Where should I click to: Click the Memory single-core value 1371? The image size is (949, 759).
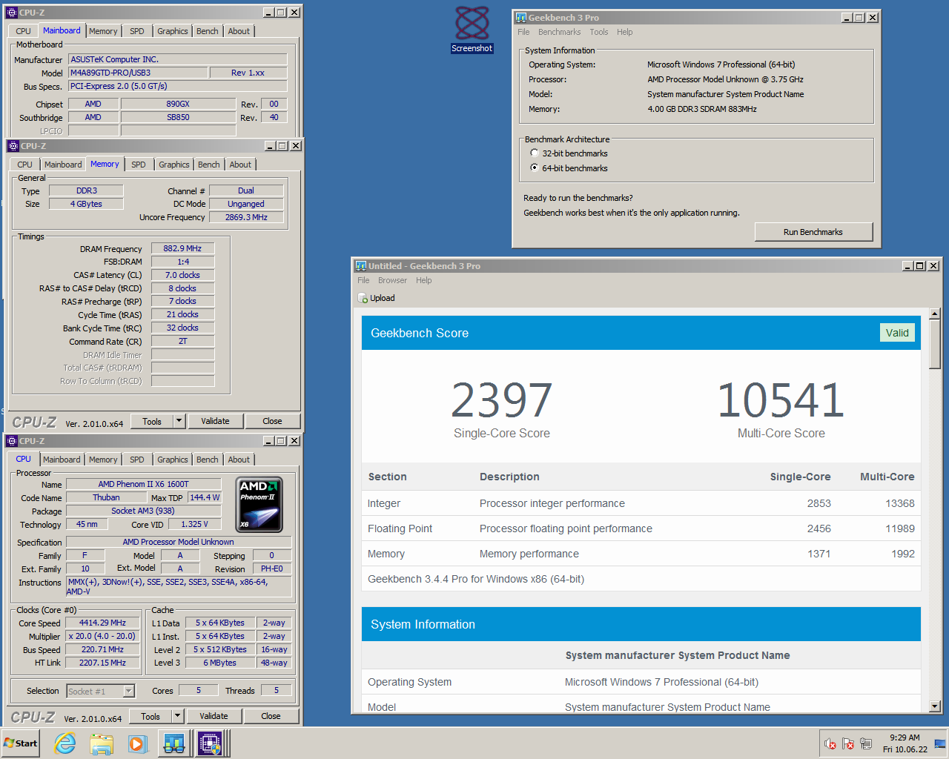tap(819, 554)
